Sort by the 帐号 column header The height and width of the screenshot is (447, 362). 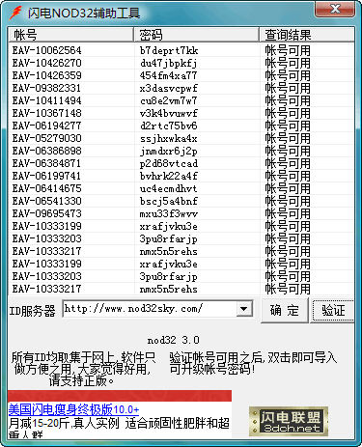[70, 35]
